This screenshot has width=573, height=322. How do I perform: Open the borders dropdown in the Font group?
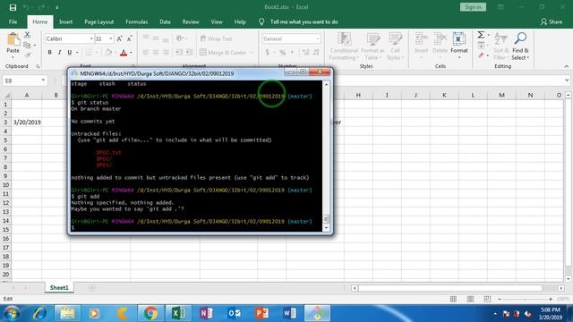click(96, 53)
